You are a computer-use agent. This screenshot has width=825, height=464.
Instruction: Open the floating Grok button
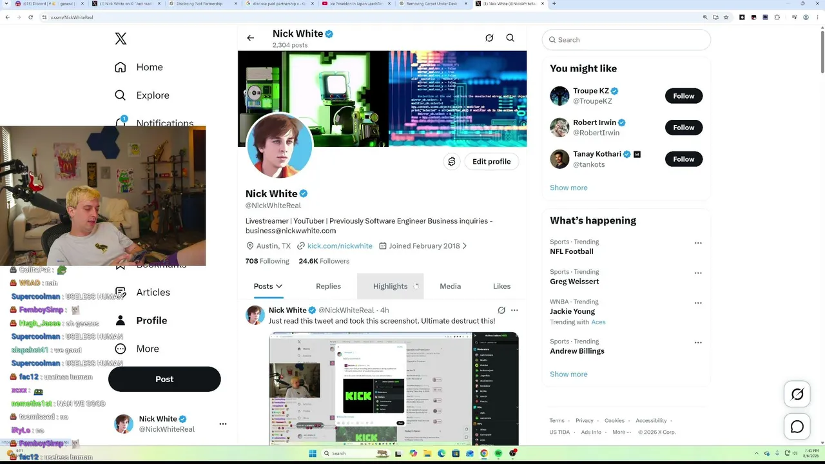797,394
